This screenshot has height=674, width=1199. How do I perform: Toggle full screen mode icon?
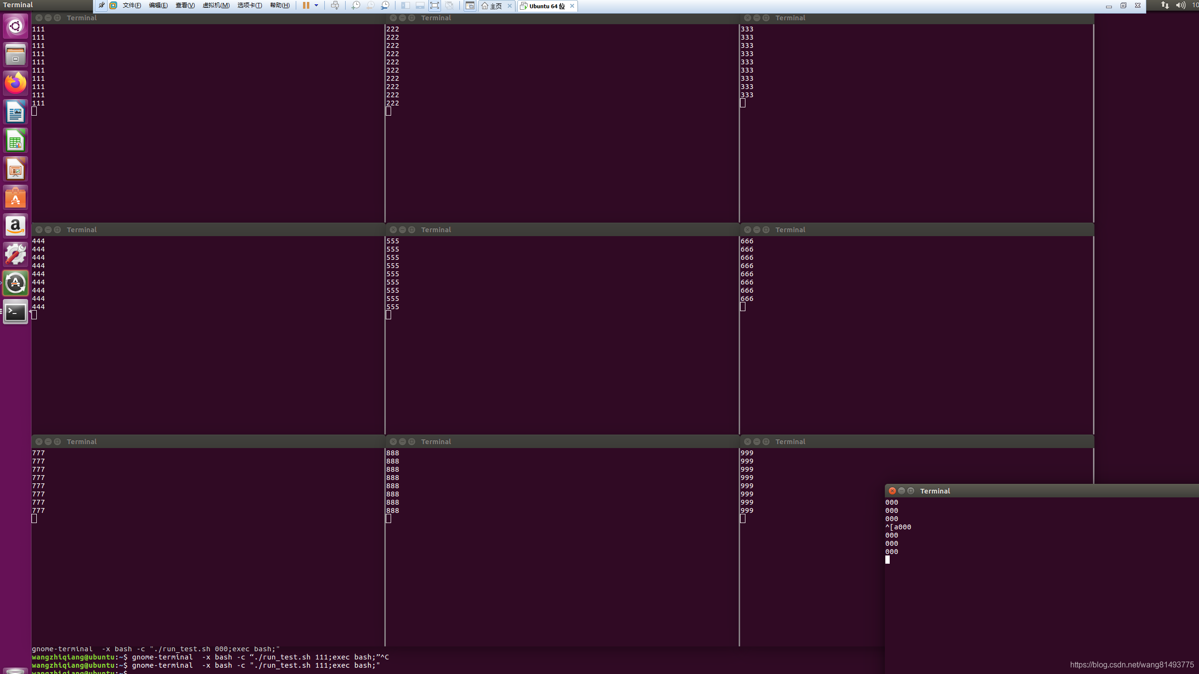point(435,5)
